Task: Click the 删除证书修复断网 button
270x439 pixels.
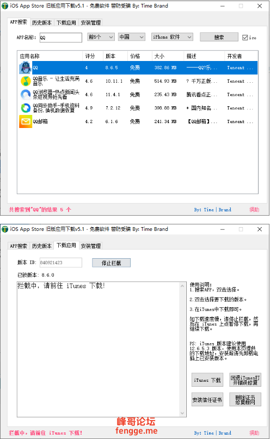Action: [245, 400]
